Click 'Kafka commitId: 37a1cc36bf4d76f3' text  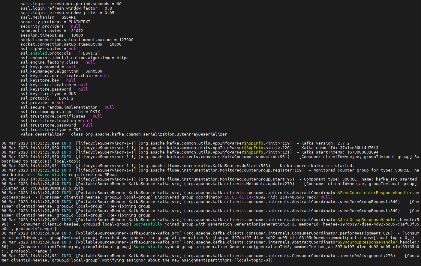coord(340,148)
